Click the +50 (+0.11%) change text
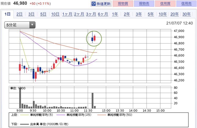 click(x=40, y=3)
